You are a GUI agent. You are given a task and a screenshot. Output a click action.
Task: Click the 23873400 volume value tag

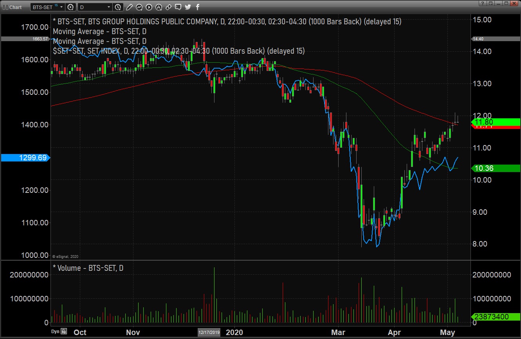(x=496, y=317)
